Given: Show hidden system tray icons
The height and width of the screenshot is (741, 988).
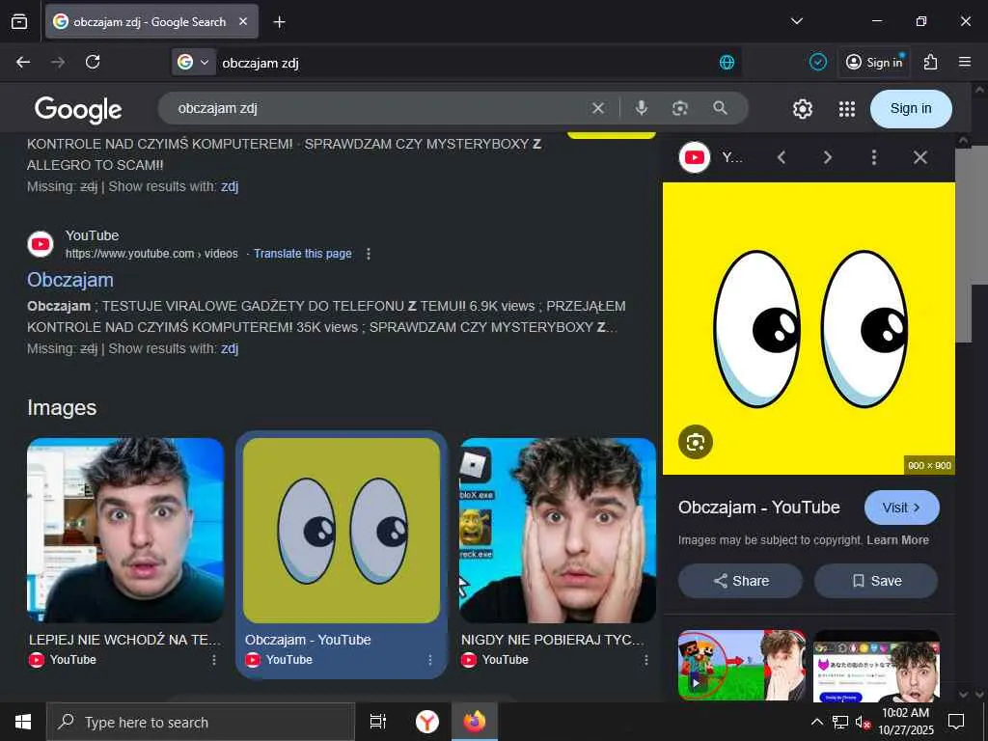Looking at the screenshot, I should pos(816,722).
